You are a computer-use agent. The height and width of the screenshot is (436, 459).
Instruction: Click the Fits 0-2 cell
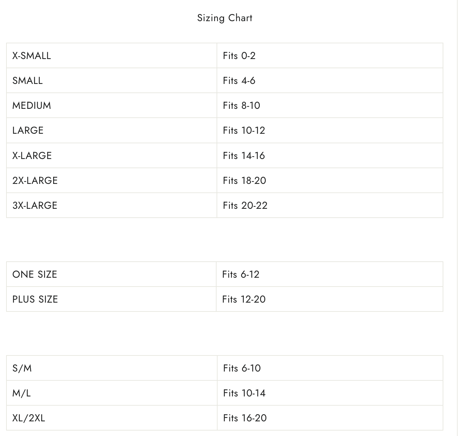click(330, 56)
